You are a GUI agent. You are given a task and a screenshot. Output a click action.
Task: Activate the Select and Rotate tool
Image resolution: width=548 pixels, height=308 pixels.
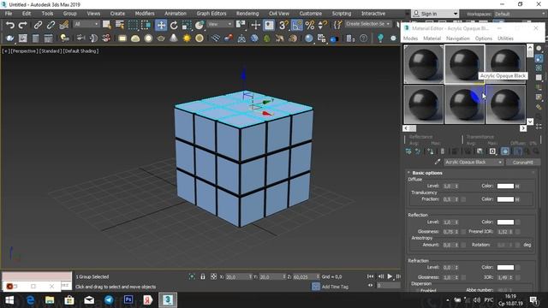pos(174,25)
